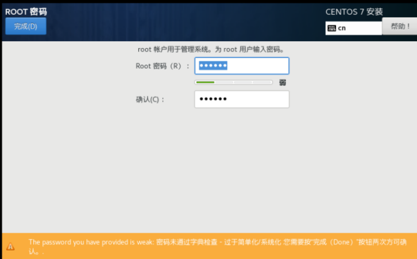Viewport: 417px width, 259px height.
Task: Click the 确认(C) label
Action: [150, 100]
